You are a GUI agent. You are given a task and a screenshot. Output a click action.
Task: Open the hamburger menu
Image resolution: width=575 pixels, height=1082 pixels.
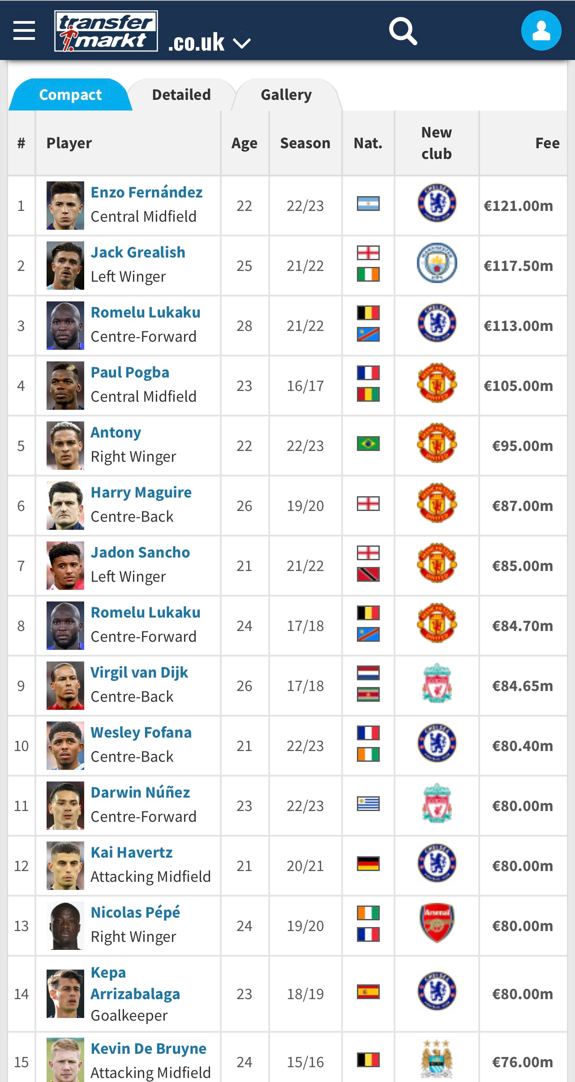tap(24, 31)
